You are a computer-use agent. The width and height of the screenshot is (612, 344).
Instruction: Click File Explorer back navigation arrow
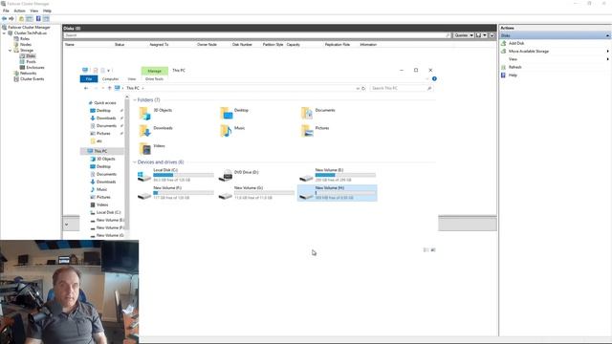(x=86, y=88)
